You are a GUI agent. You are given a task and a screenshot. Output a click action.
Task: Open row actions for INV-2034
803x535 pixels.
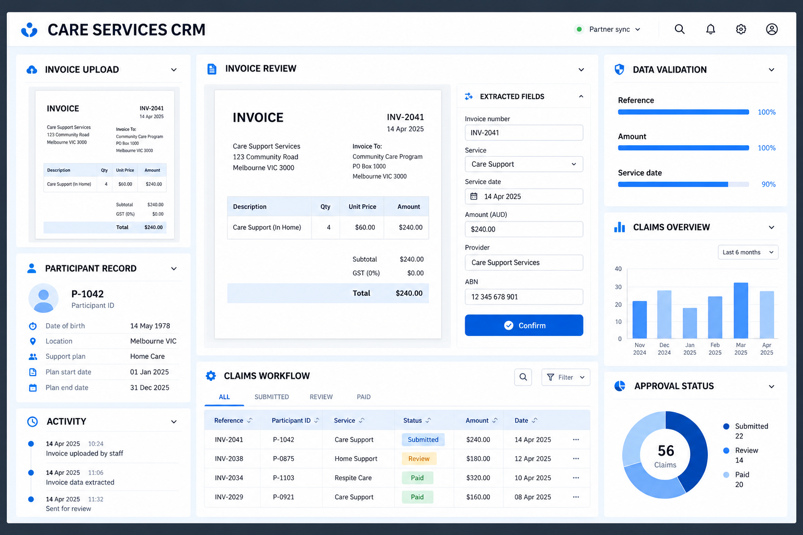tap(576, 478)
